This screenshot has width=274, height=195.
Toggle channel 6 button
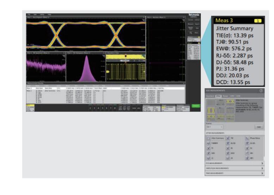(106, 108)
